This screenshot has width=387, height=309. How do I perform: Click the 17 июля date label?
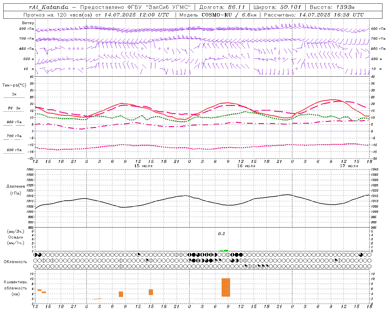point(349,166)
